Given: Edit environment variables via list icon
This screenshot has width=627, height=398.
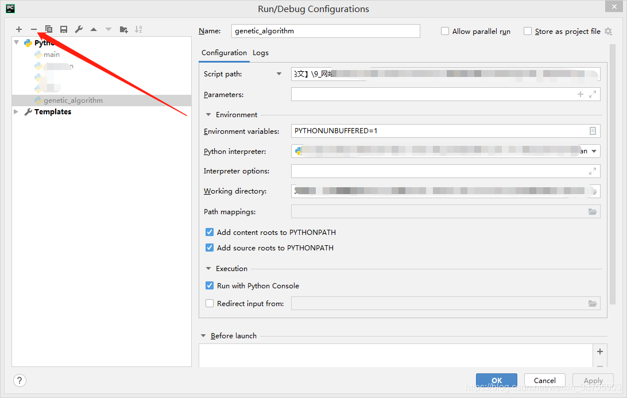Looking at the screenshot, I should (x=593, y=131).
